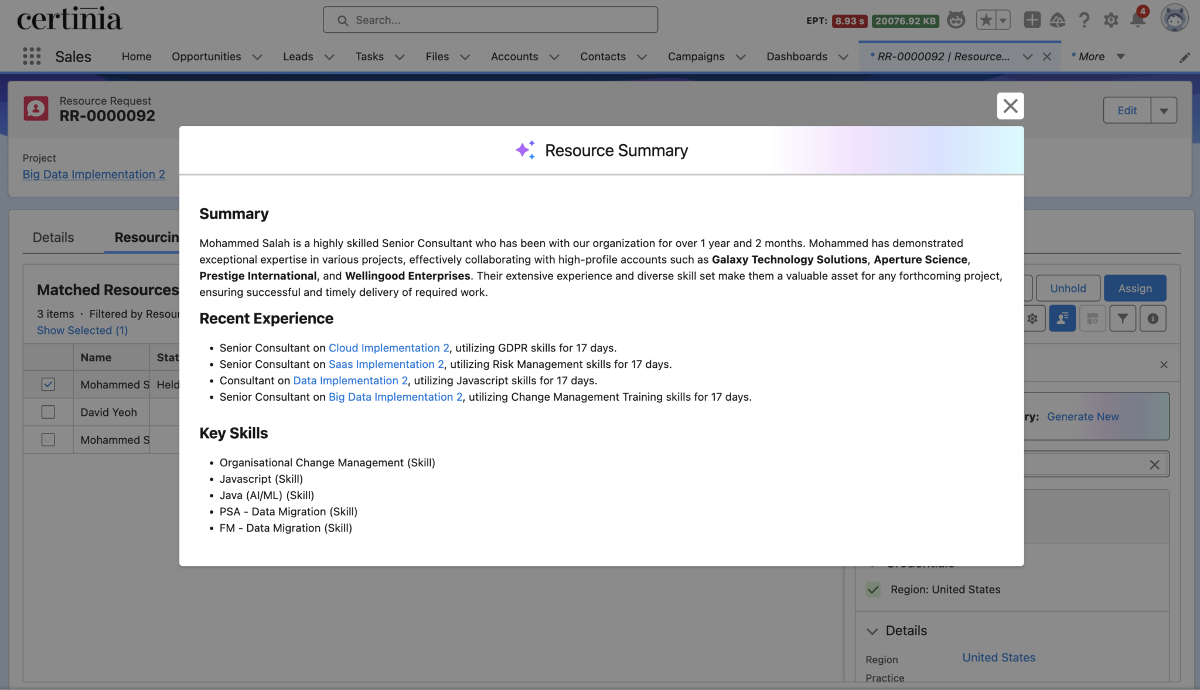The width and height of the screenshot is (1200, 690).
Task: Collapse the Details section in the right panel
Action: point(872,631)
